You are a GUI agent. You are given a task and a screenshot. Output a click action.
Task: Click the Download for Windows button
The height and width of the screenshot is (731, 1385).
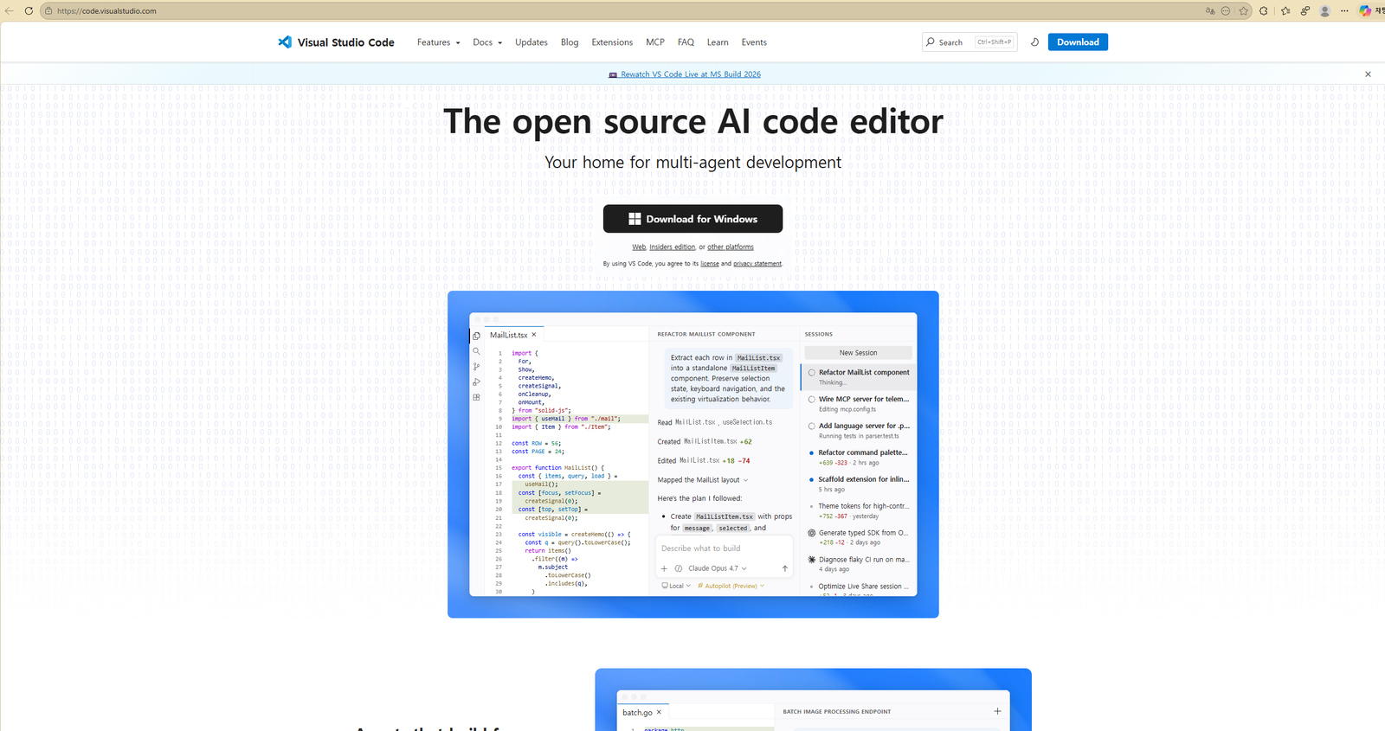tap(692, 219)
